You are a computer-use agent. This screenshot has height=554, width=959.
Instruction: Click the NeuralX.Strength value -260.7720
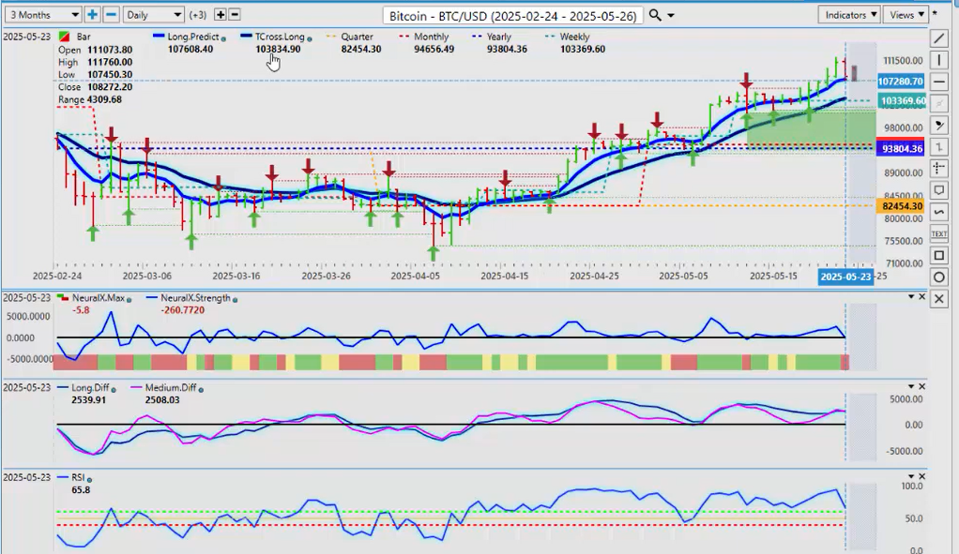click(x=182, y=310)
